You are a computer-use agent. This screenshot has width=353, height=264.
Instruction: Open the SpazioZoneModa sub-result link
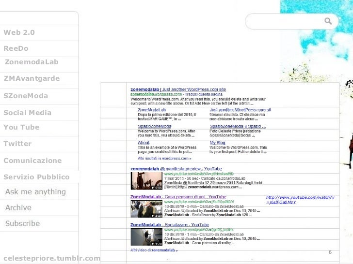(154, 126)
